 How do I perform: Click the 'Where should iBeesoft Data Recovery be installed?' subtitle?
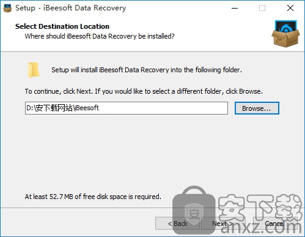click(x=100, y=36)
